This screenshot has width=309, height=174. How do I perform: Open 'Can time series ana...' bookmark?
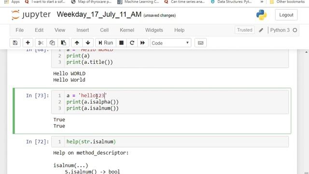[185, 2]
